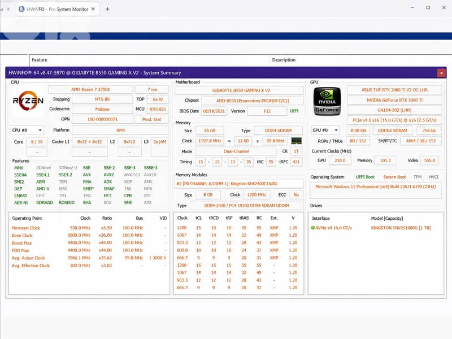Click the 8 / 16 core count value
Screen dimensions: 452x339
pyautogui.click(x=37, y=142)
